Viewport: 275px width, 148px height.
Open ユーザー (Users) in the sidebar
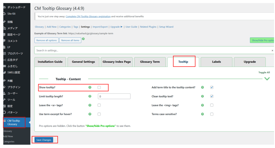coord(12,93)
